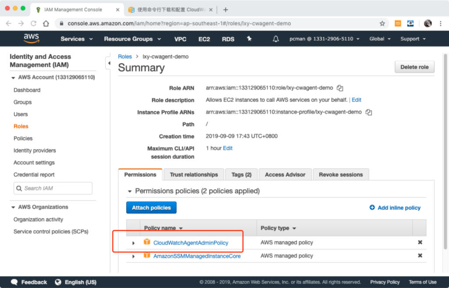Screen dimensions: 449x288
Task: Switch to the CloudWatch documentation browser tab
Action: point(171,10)
